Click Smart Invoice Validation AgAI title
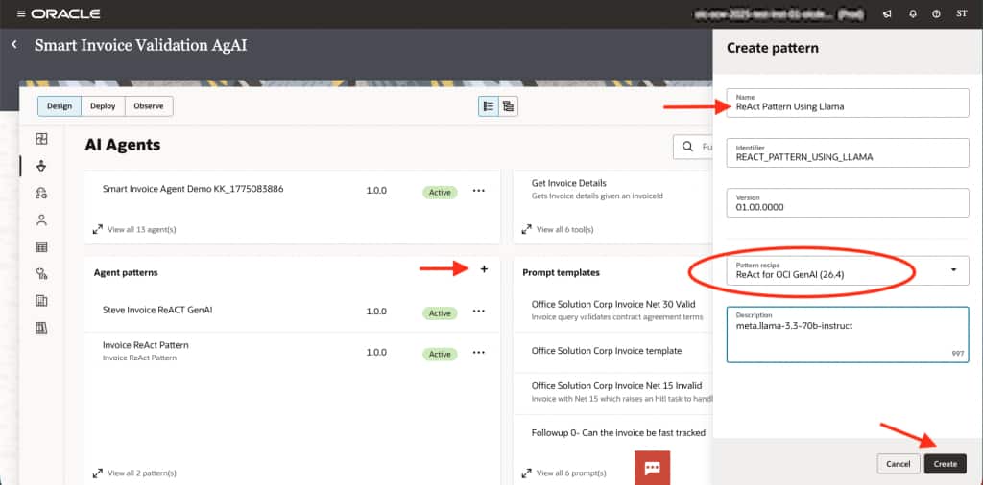 pyautogui.click(x=140, y=46)
